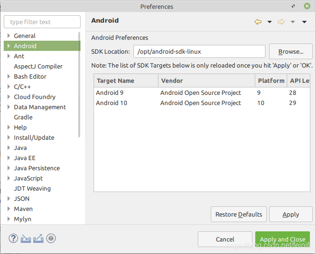Expand the Data Management node
This screenshot has width=315, height=254.
pos(8,107)
